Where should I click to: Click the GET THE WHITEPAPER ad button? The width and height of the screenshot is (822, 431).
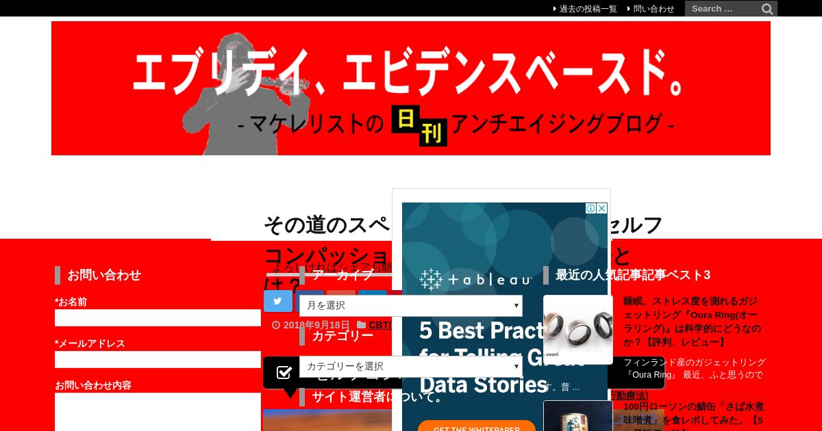tap(477, 426)
